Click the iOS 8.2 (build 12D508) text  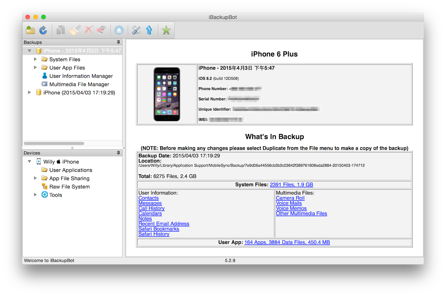(x=218, y=78)
